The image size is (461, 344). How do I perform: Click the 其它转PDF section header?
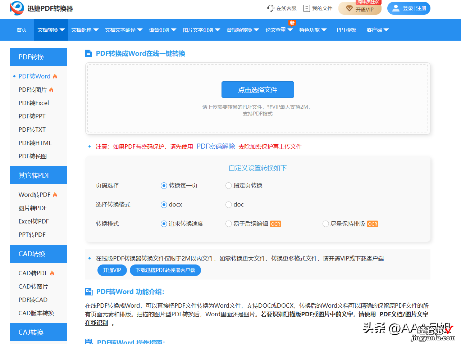pos(38,175)
